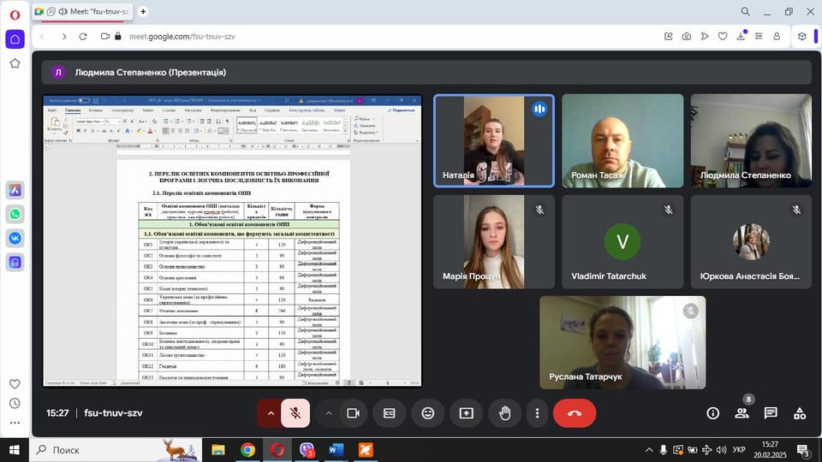
Task: Click the meet.google.com address bar
Action: [x=182, y=36]
